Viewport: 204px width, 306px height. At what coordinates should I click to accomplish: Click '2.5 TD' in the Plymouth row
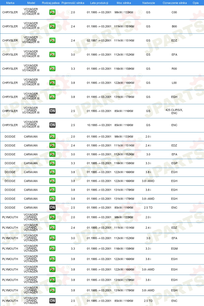tap(148, 301)
